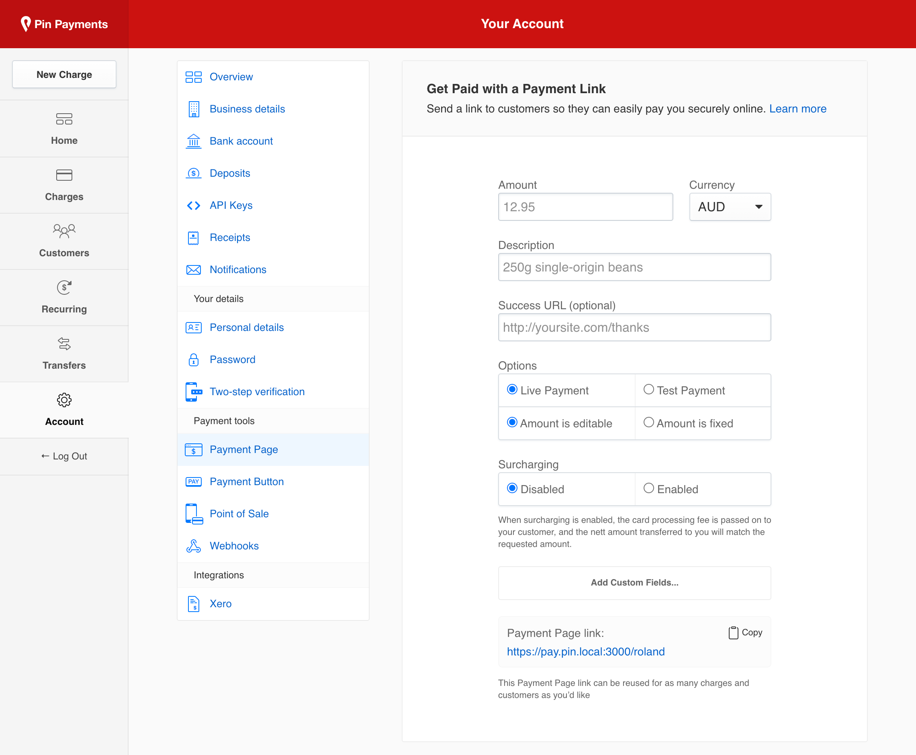Click the Payment Page icon
916x755 pixels.
pos(194,450)
